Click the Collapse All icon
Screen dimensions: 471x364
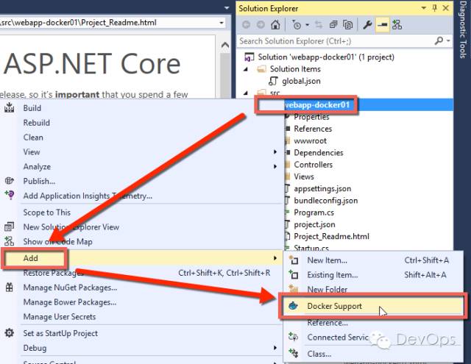click(x=333, y=25)
